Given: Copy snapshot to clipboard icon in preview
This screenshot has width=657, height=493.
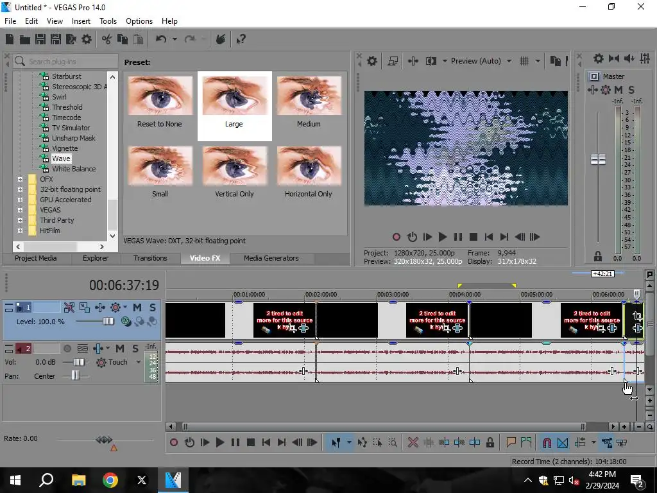Looking at the screenshot, I should [555, 61].
